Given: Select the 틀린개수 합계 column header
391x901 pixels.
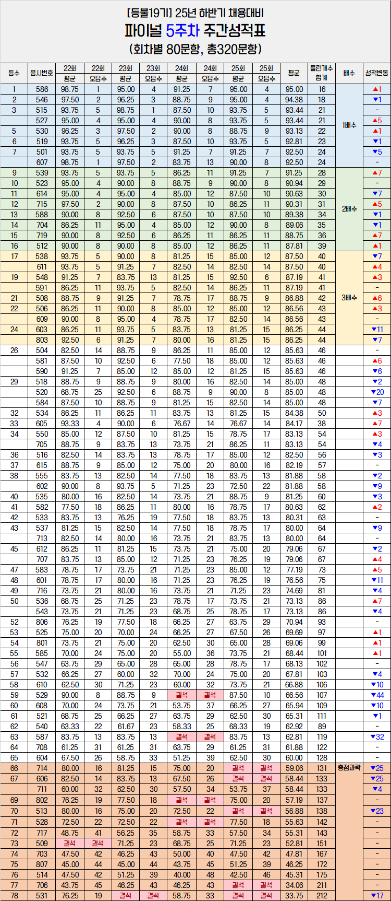Looking at the screenshot, I should [322, 73].
